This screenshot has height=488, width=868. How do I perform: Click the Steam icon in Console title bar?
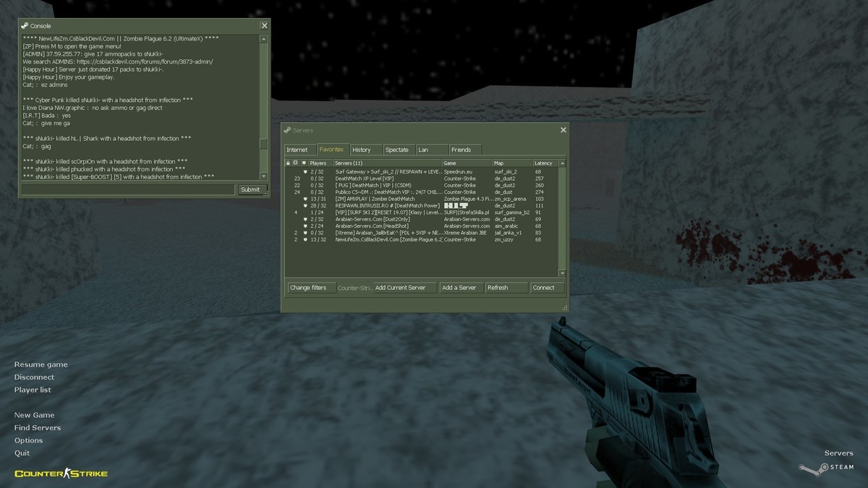tap(25, 25)
